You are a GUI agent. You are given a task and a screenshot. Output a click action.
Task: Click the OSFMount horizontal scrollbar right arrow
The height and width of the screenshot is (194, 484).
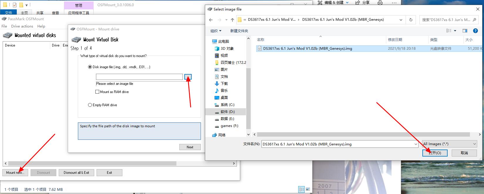click(234, 164)
